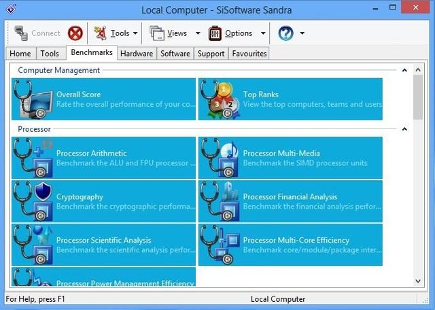Open the Hardware tab
This screenshot has width=435, height=310.
click(137, 54)
